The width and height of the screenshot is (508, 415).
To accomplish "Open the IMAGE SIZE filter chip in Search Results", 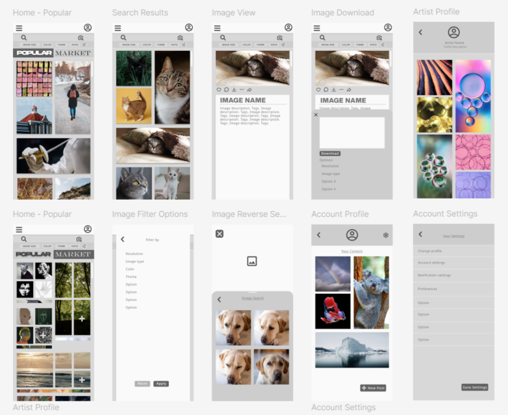I will pos(129,45).
